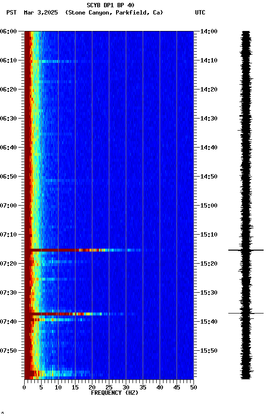Click the event streak at the 07:40 spectrogram row
The height and width of the screenshot is (418, 267).
click(x=59, y=319)
